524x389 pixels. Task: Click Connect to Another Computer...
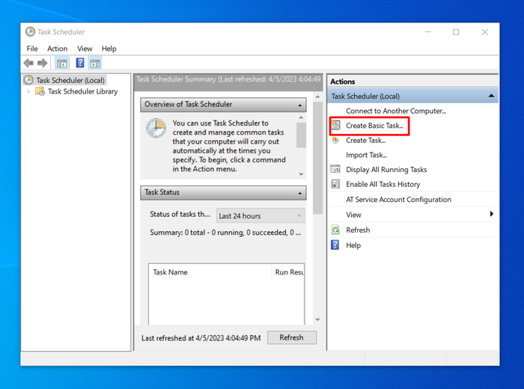(396, 111)
